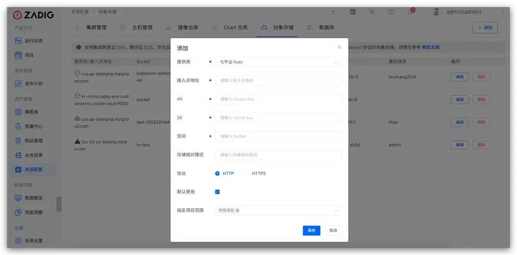
Task: Click the 保存 button
Action: pyautogui.click(x=311, y=231)
